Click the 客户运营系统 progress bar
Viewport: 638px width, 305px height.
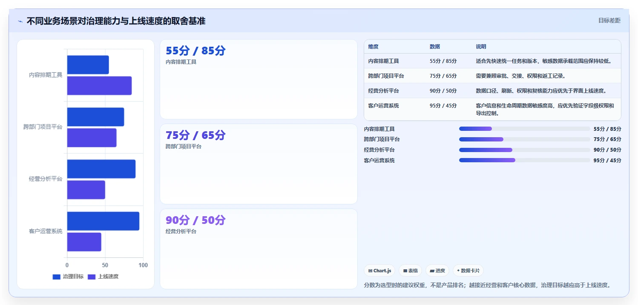[x=524, y=161]
